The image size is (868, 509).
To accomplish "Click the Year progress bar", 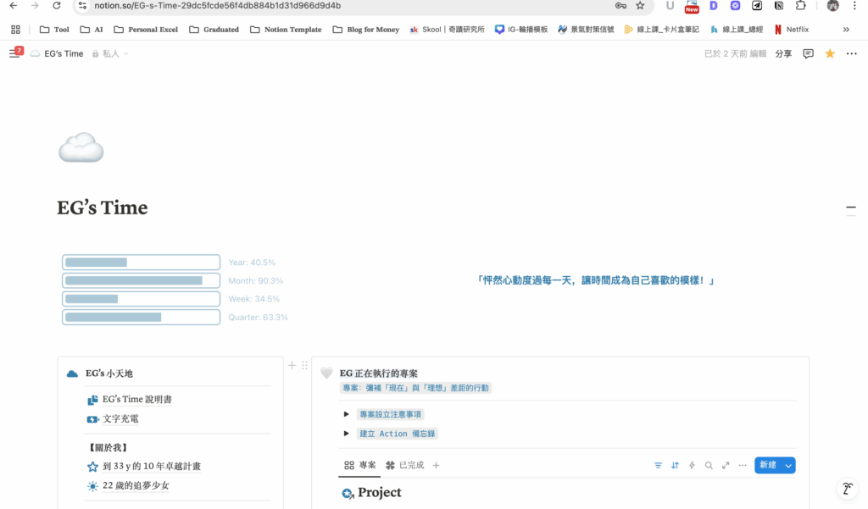I will (x=141, y=263).
